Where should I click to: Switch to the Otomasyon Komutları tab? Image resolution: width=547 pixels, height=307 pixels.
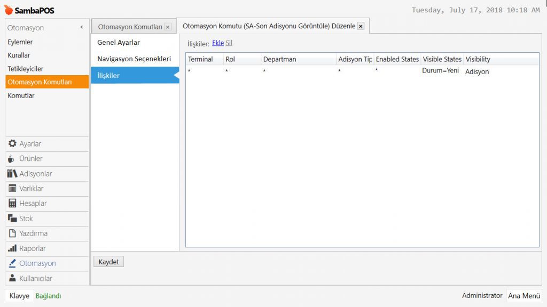pyautogui.click(x=130, y=27)
